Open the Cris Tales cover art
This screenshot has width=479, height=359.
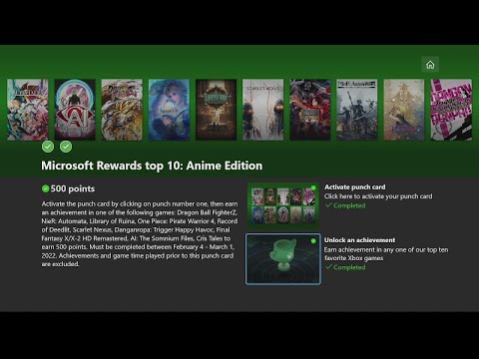[x=28, y=110]
